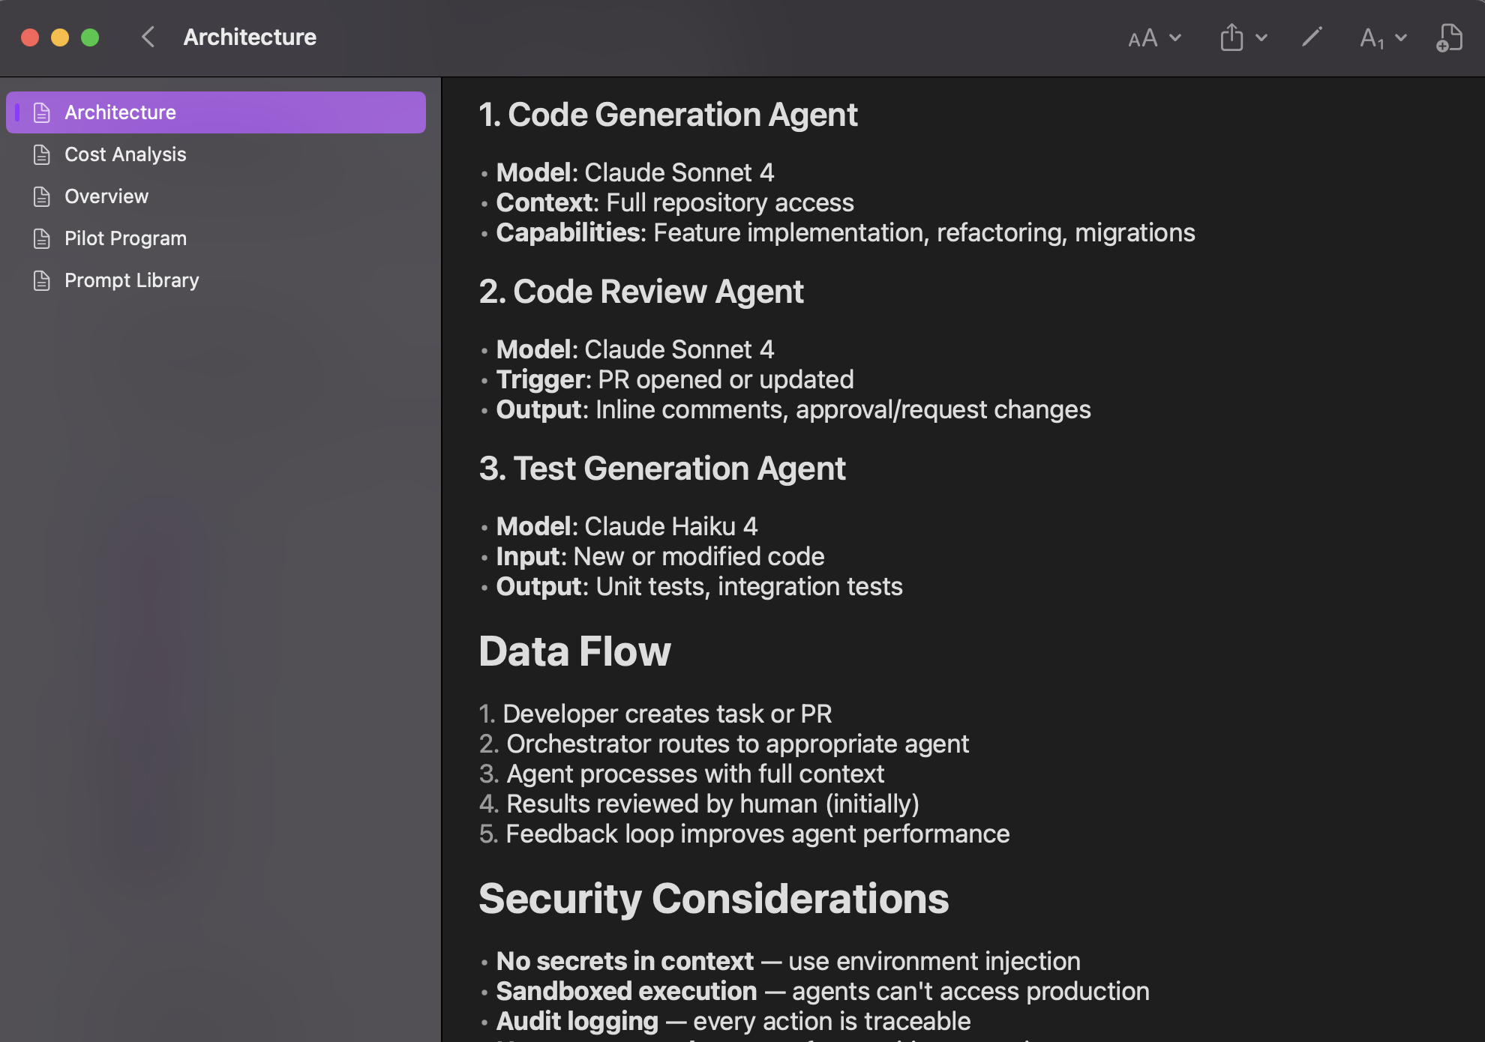Click the green fullscreen window button
The image size is (1485, 1042).
pos(90,37)
